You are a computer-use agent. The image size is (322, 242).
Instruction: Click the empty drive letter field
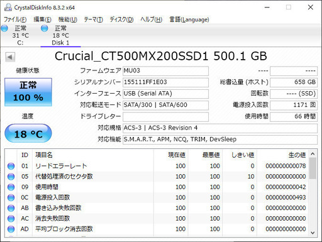(165, 117)
